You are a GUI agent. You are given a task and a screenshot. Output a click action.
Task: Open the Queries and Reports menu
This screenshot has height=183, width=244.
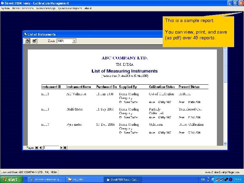pyautogui.click(x=70, y=8)
